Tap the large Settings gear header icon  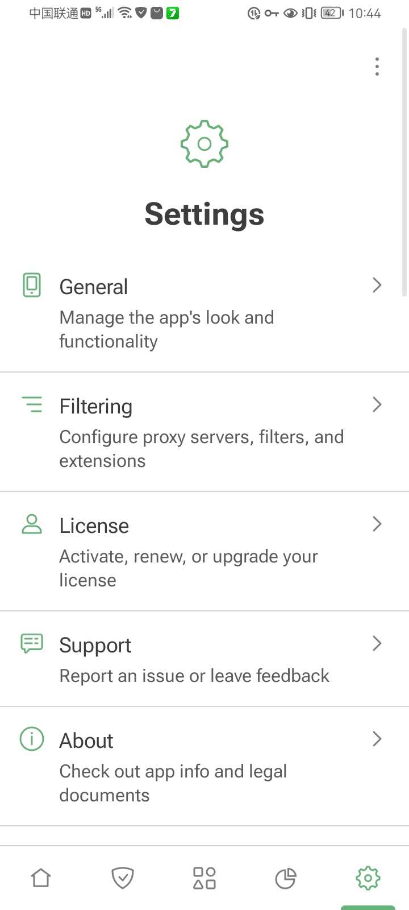[204, 144]
